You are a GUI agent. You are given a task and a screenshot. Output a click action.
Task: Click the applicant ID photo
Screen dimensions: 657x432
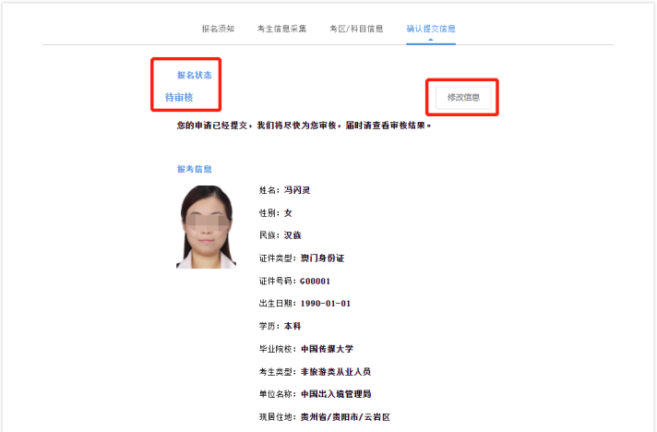(206, 227)
